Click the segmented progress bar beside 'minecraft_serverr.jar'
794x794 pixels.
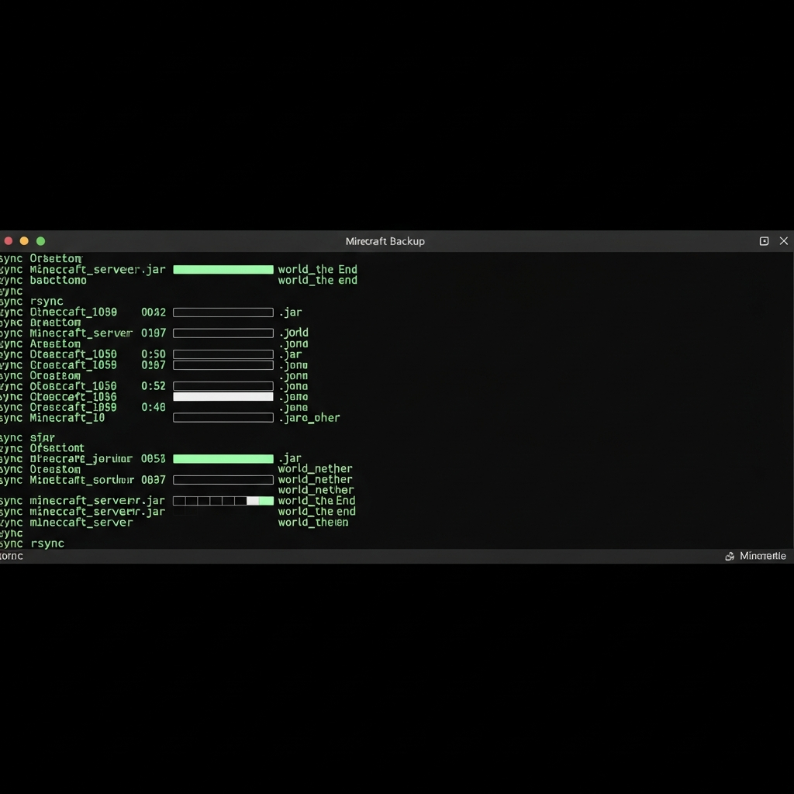pos(223,501)
